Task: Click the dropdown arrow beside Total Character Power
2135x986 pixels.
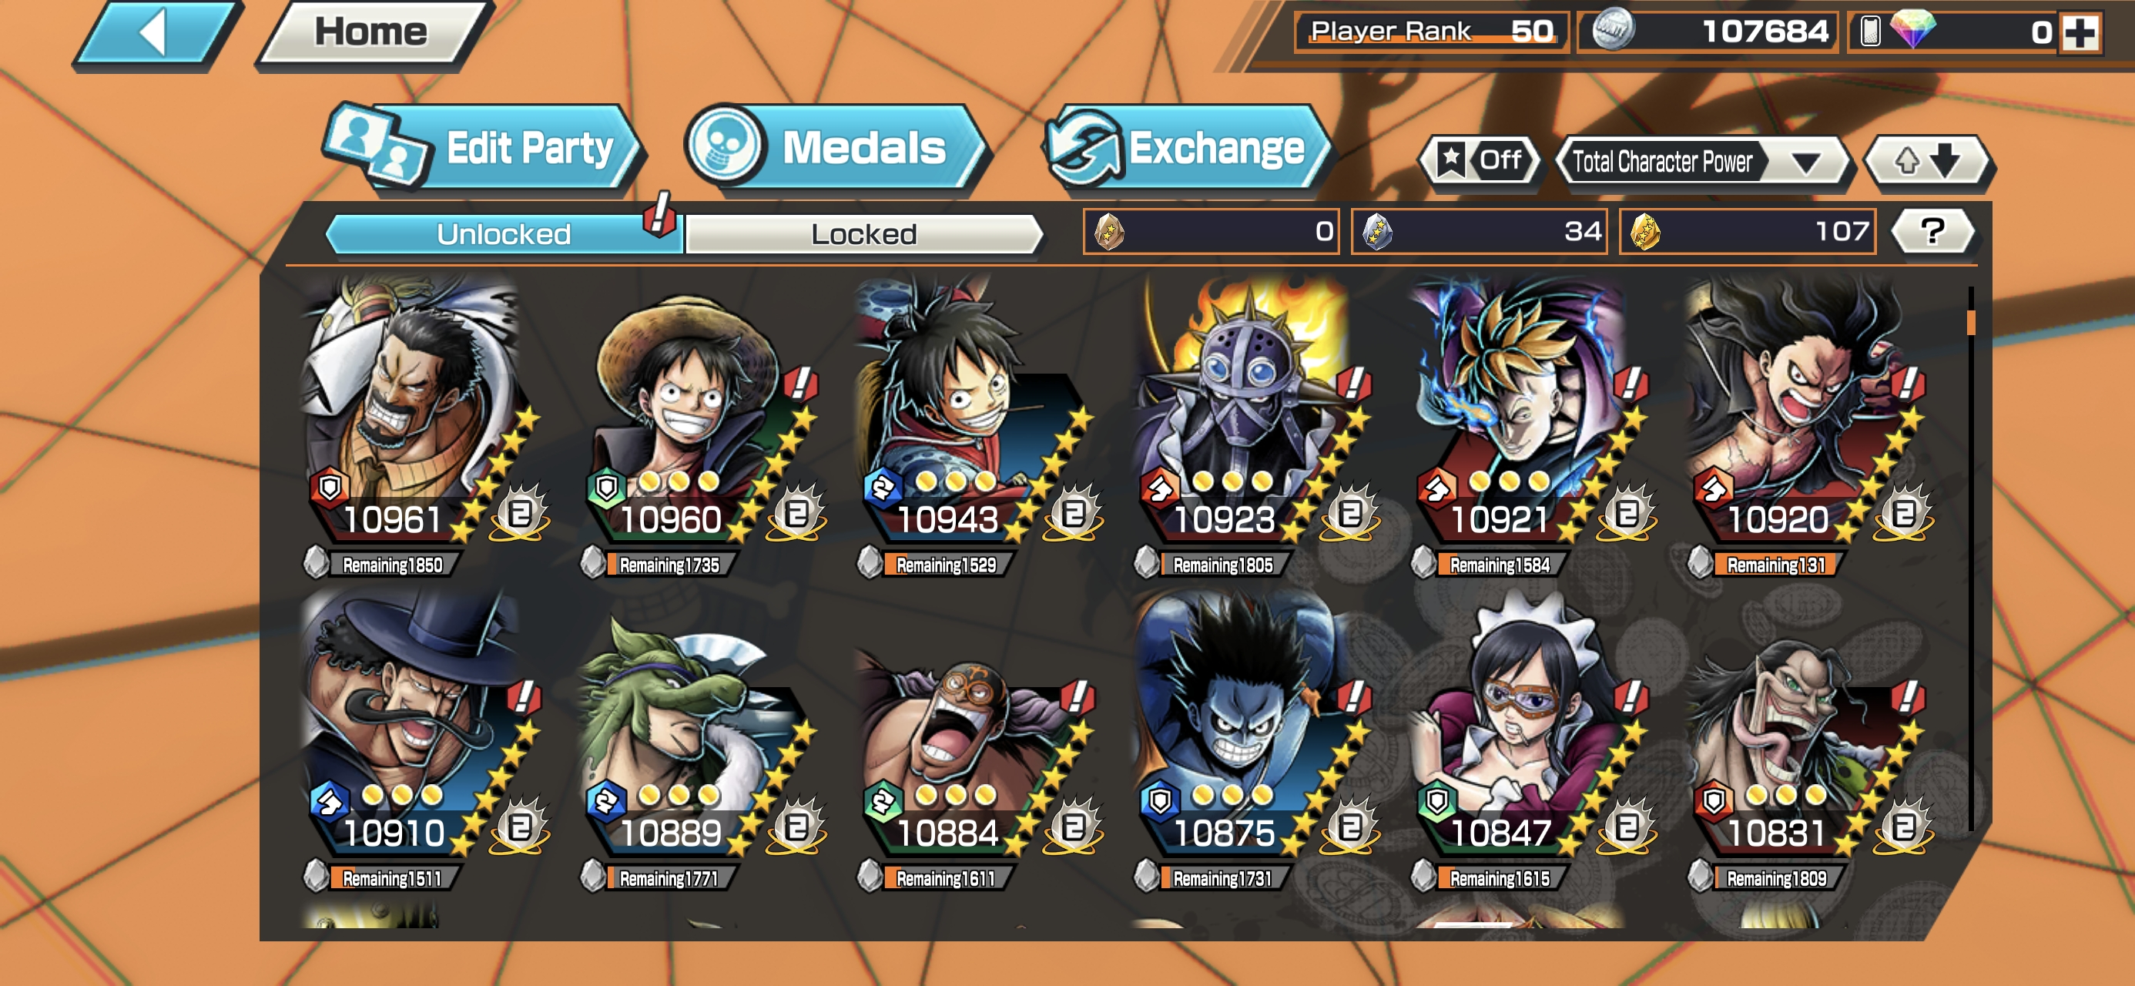Action: point(1806,163)
